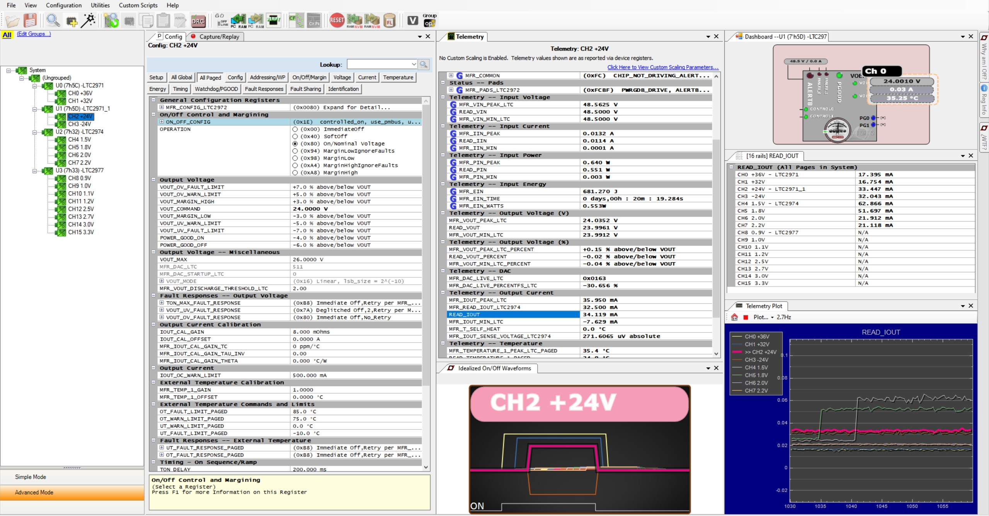Click the Save floppy disk icon

tap(30, 20)
